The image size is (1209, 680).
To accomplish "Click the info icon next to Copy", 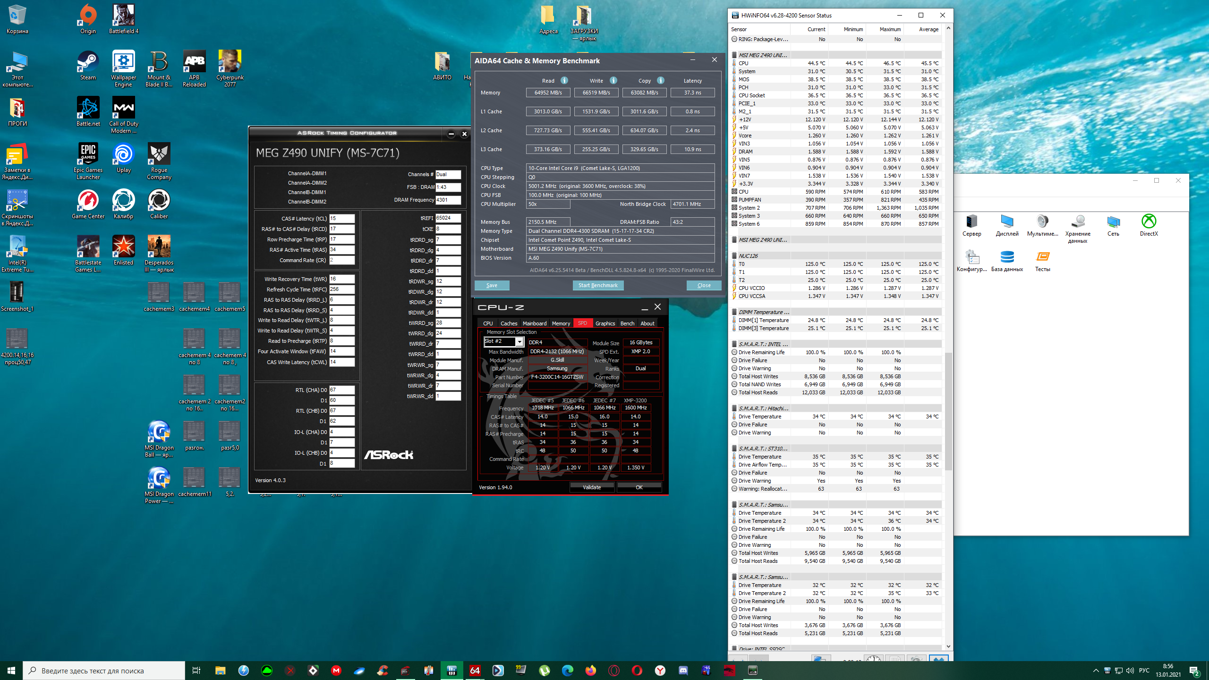I will [x=660, y=80].
